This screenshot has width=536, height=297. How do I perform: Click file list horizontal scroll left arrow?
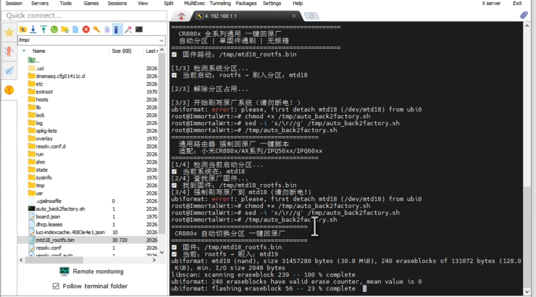point(21,260)
